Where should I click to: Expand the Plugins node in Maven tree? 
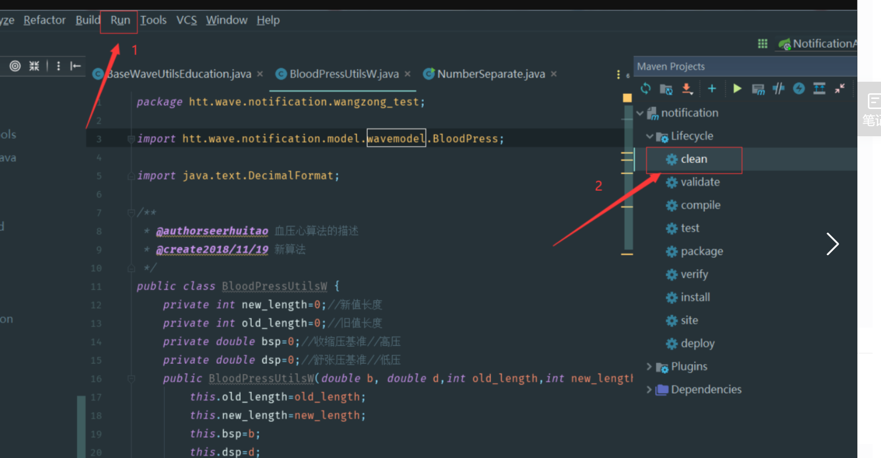pos(649,366)
